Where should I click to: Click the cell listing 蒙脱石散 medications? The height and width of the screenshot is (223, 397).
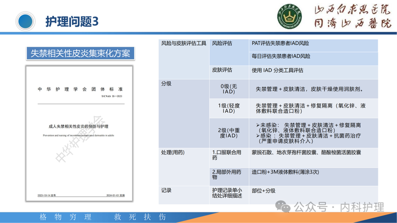click(x=314, y=157)
